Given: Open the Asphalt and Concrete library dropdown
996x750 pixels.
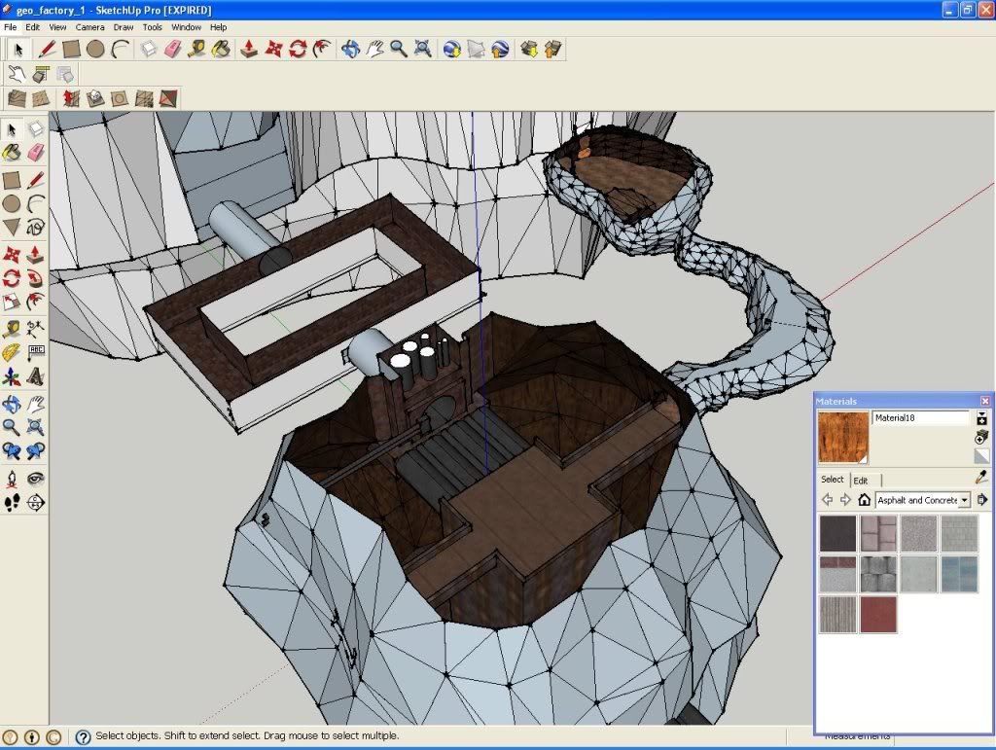Looking at the screenshot, I should 964,500.
